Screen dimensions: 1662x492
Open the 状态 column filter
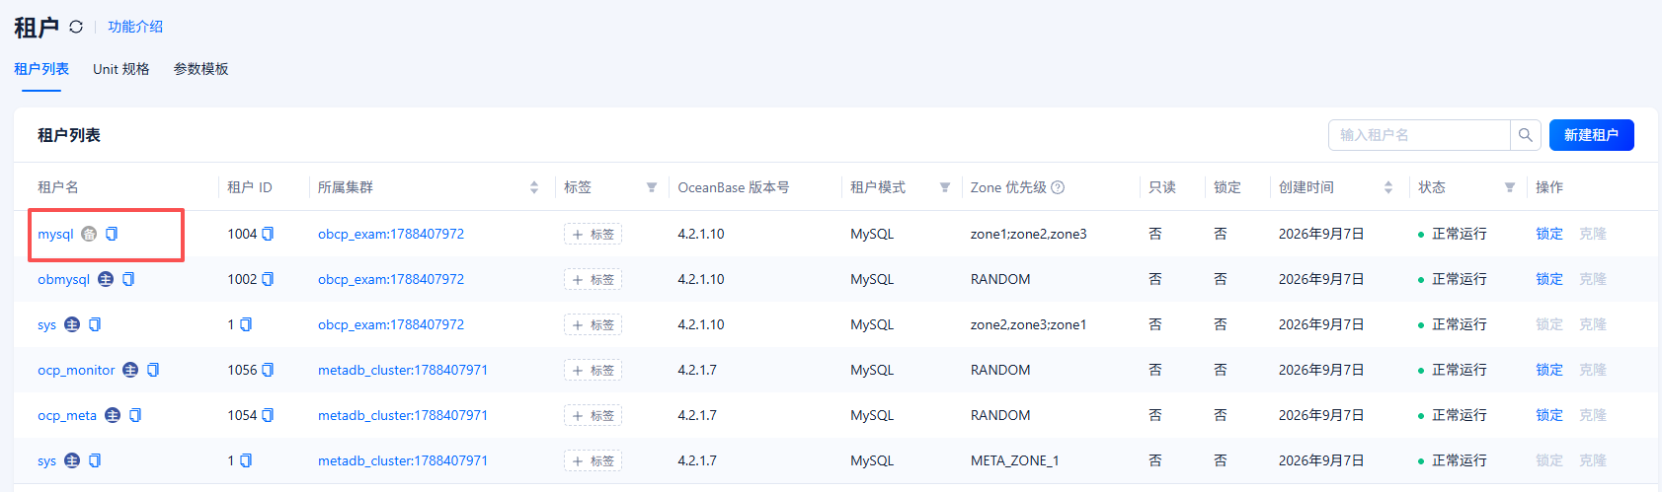point(1510,187)
